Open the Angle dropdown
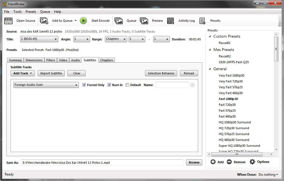This screenshot has width=284, height=181. (x=81, y=39)
